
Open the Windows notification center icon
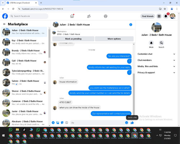(175, 135)
